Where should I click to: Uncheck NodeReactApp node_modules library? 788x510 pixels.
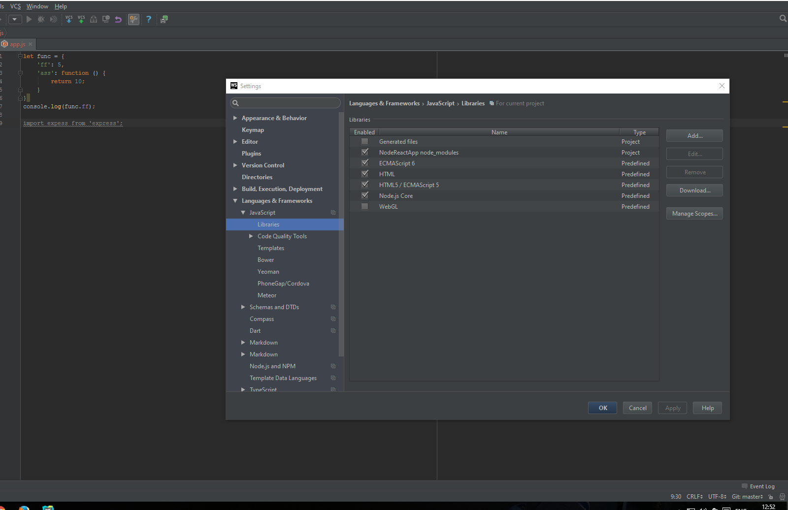click(x=364, y=153)
